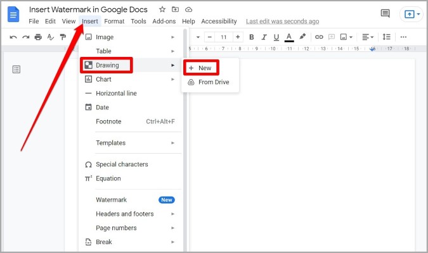
Task: Open the Add-ons menu
Action: click(164, 22)
